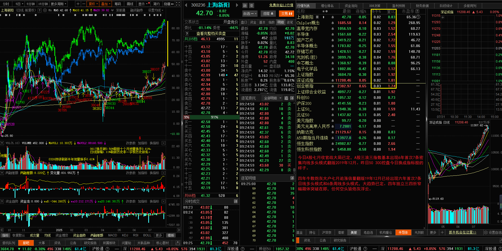Click 恢复默认 to reset indicators
This screenshot has height=251, width=502.
[19, 235]
